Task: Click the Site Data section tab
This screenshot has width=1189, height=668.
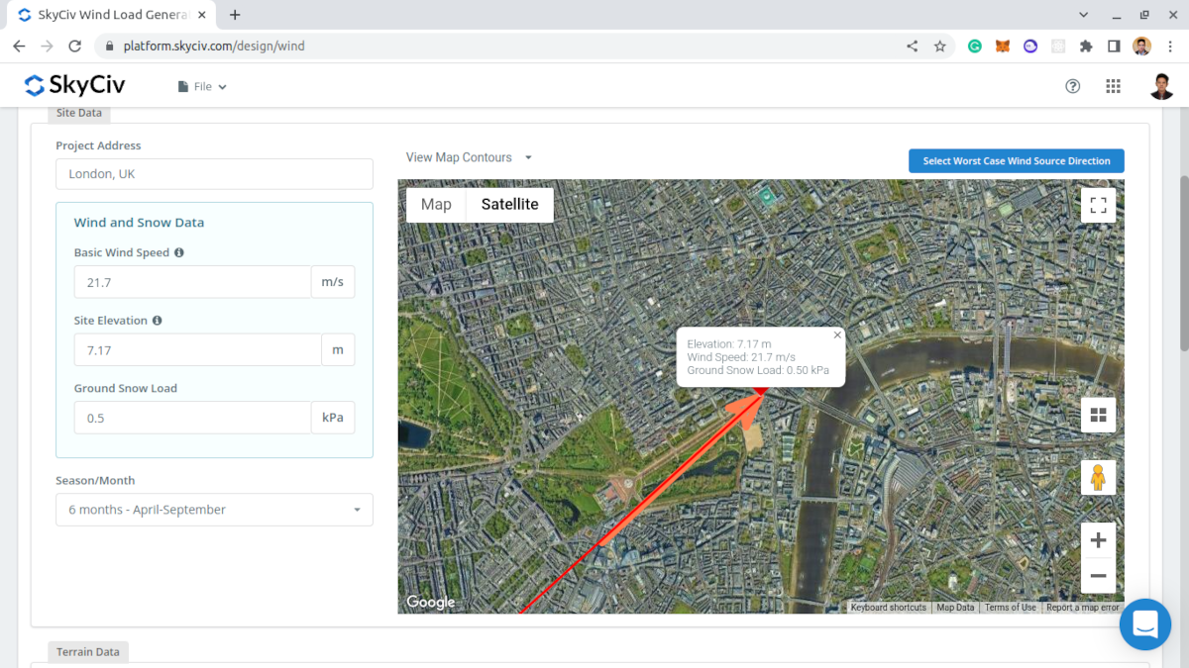Action: [79, 113]
